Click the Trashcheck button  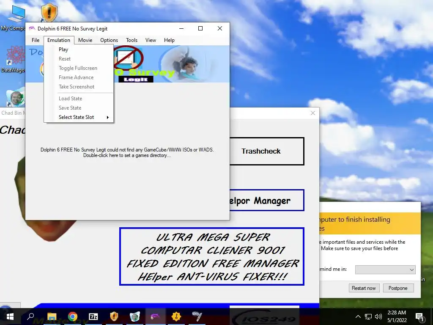(267, 151)
